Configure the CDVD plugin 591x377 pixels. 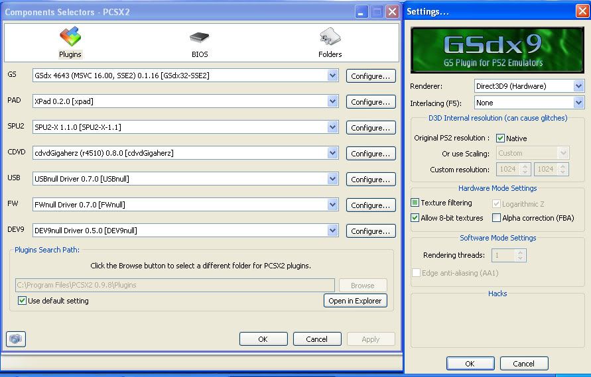(371, 153)
